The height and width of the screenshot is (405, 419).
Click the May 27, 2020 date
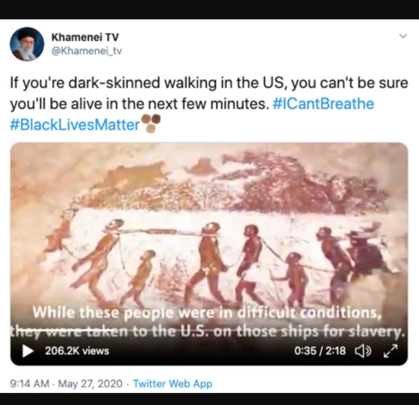click(x=90, y=384)
